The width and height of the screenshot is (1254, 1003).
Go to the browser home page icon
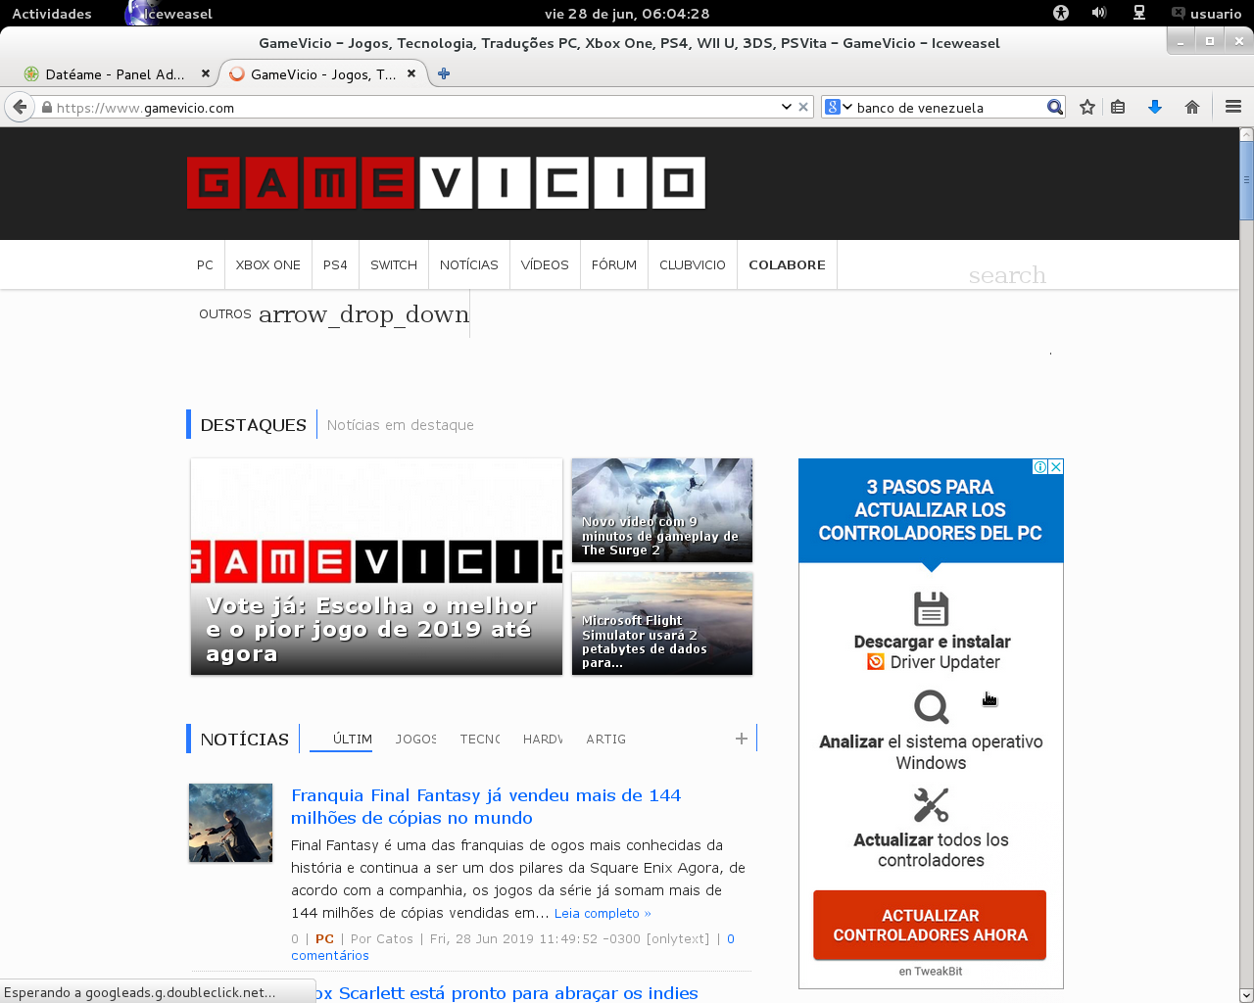(1192, 107)
